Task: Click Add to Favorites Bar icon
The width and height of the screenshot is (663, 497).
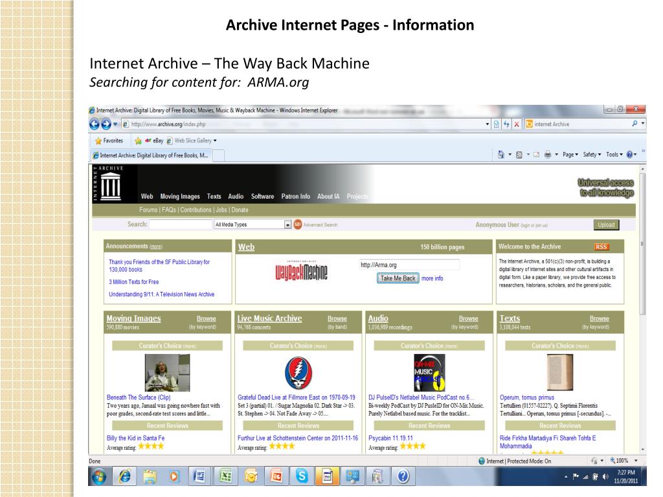Action: click(x=139, y=140)
